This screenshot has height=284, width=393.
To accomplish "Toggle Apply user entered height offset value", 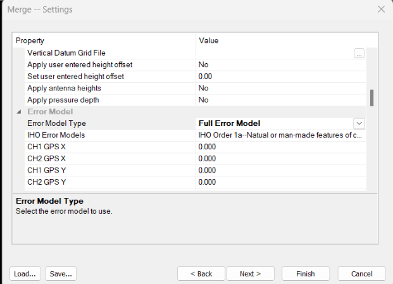I will (x=278, y=65).
